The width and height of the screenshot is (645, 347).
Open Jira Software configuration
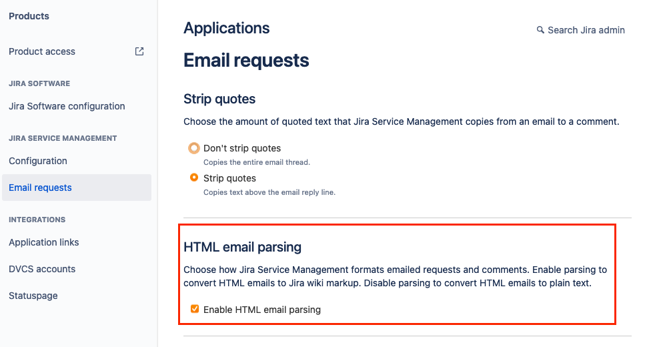(x=67, y=106)
